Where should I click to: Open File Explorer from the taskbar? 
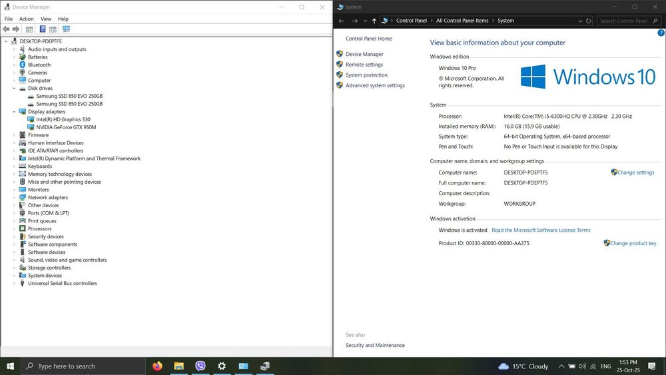pyautogui.click(x=178, y=366)
